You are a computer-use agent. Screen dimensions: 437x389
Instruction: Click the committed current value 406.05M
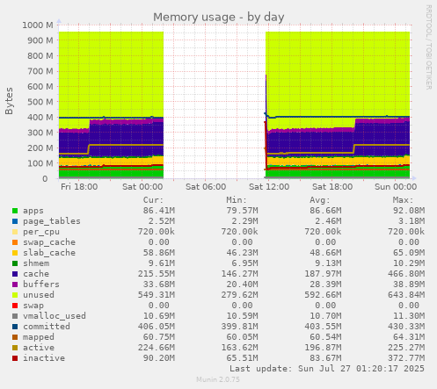tap(157, 327)
